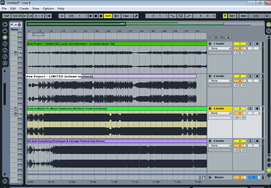271x188 pixels.
Task: Jump to the next locator arrow
Action: [222, 37]
